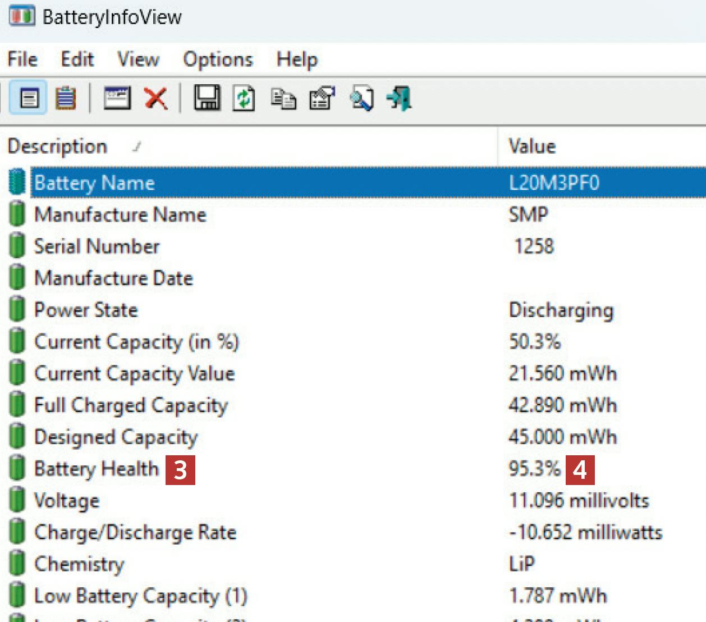Copy selected items using toolbar copy icon
Screen dimensions: 706x622
point(283,99)
